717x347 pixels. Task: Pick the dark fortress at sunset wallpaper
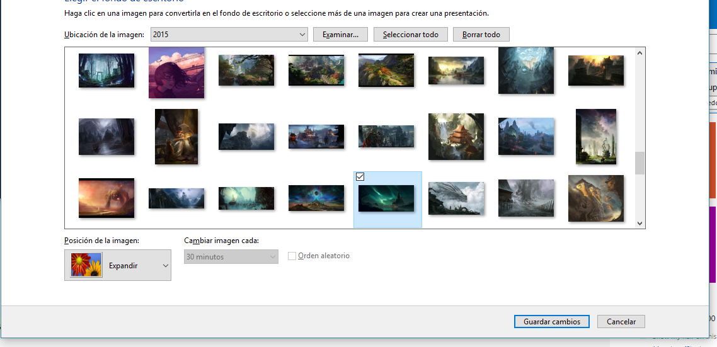pyautogui.click(x=596, y=71)
